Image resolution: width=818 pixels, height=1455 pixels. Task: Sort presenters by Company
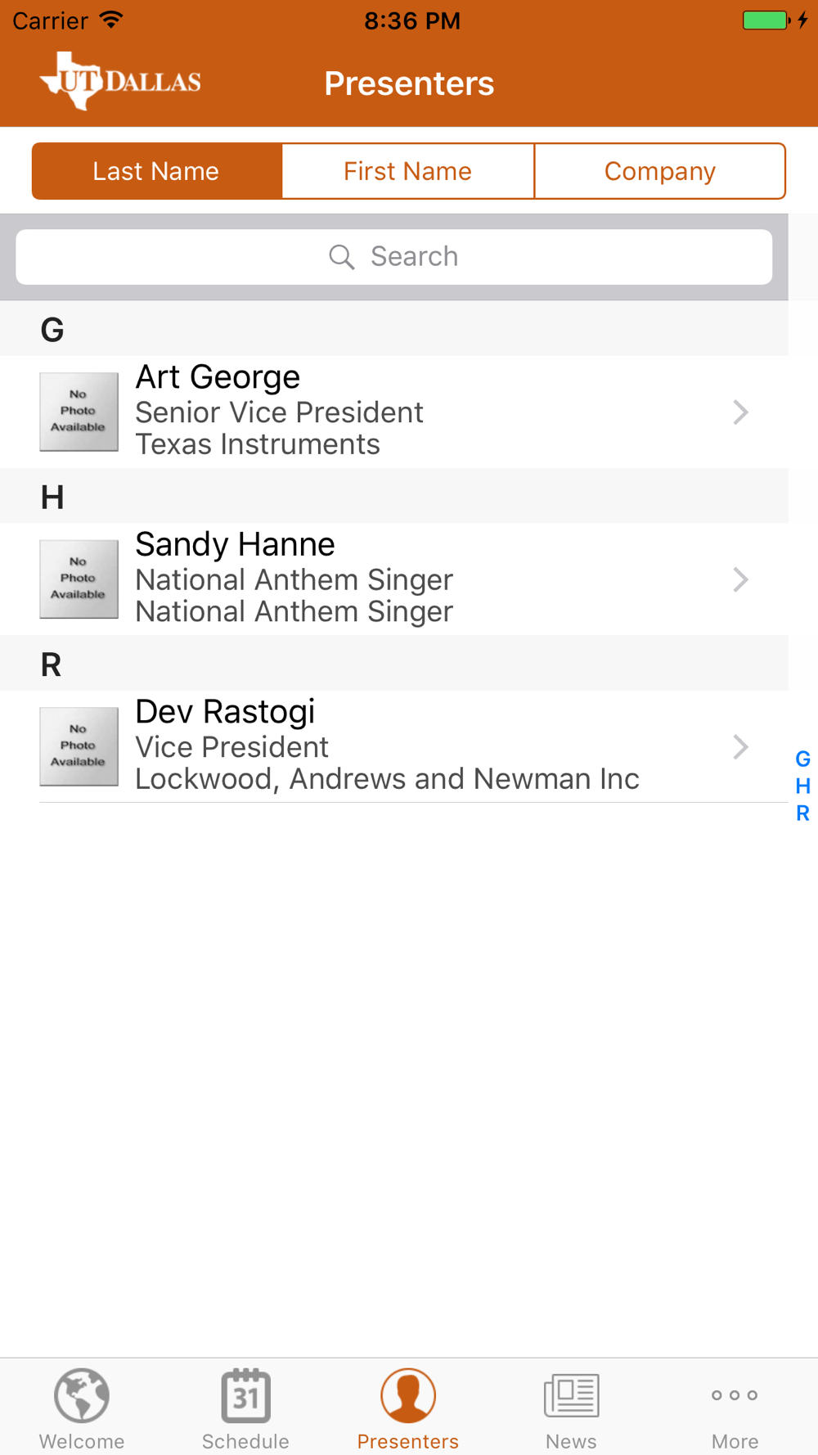[659, 171]
